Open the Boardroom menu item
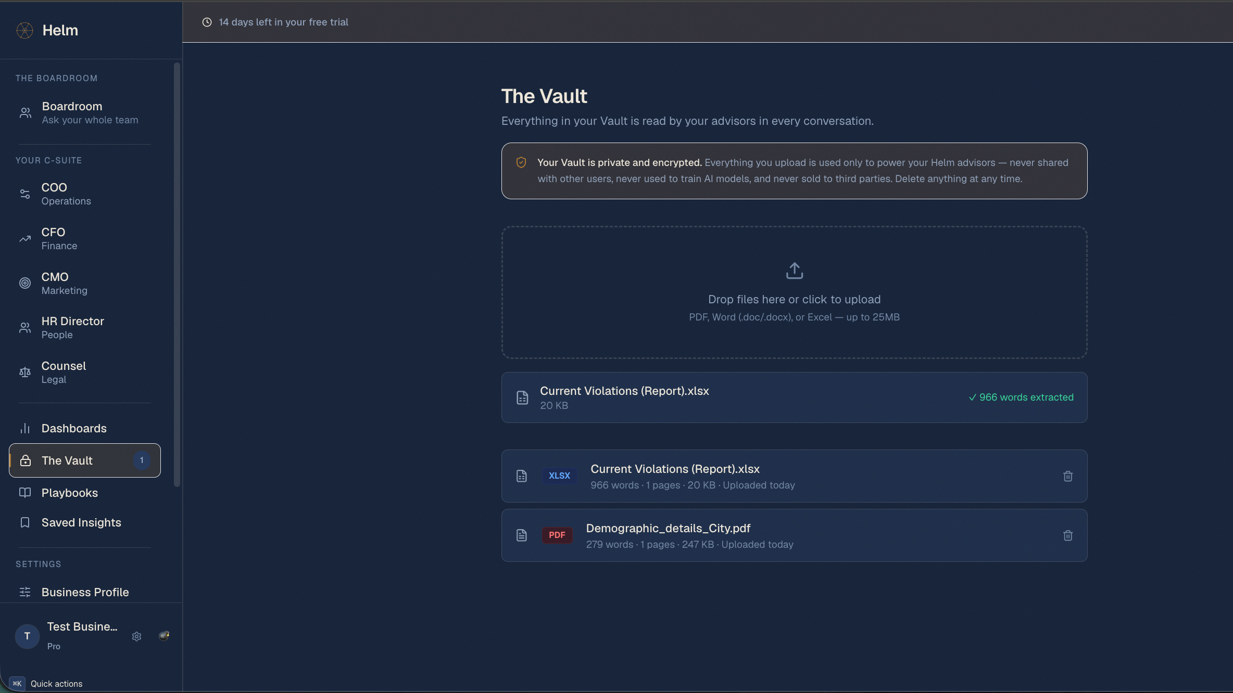 [85, 113]
